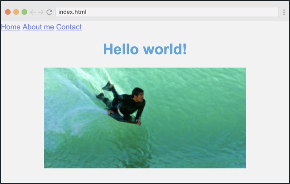Image resolution: width=290 pixels, height=184 pixels.
Task: Click the yellow minimize window button
Action: pyautogui.click(x=16, y=12)
